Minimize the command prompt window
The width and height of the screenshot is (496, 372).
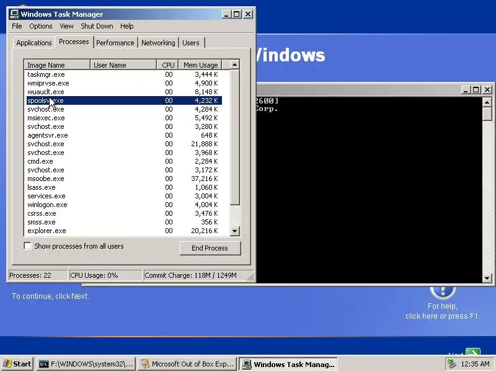[466, 90]
